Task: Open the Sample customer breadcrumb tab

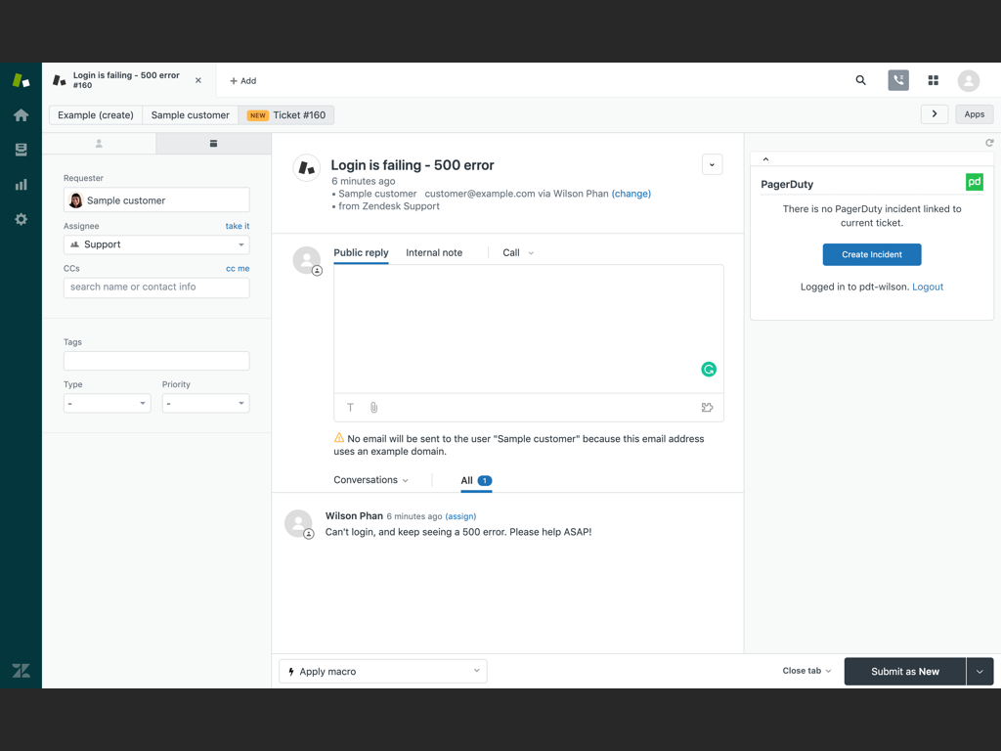Action: pyautogui.click(x=190, y=114)
